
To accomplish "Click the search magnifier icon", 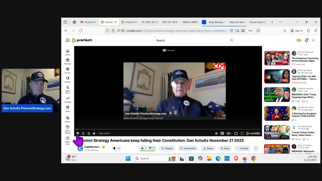I will click(231, 40).
